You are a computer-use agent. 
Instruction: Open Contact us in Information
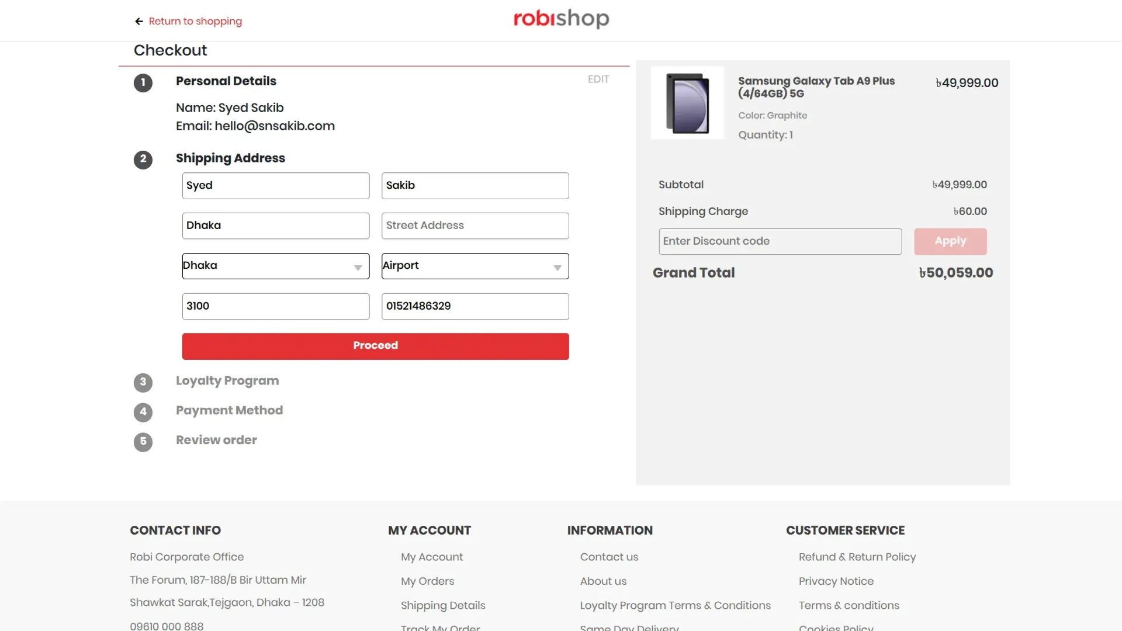[609, 557]
